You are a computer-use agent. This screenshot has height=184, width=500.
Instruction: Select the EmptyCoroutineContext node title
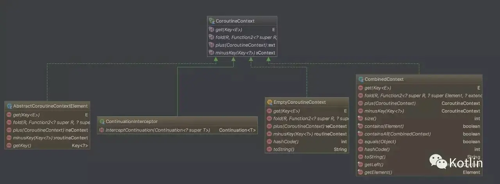click(x=300, y=102)
